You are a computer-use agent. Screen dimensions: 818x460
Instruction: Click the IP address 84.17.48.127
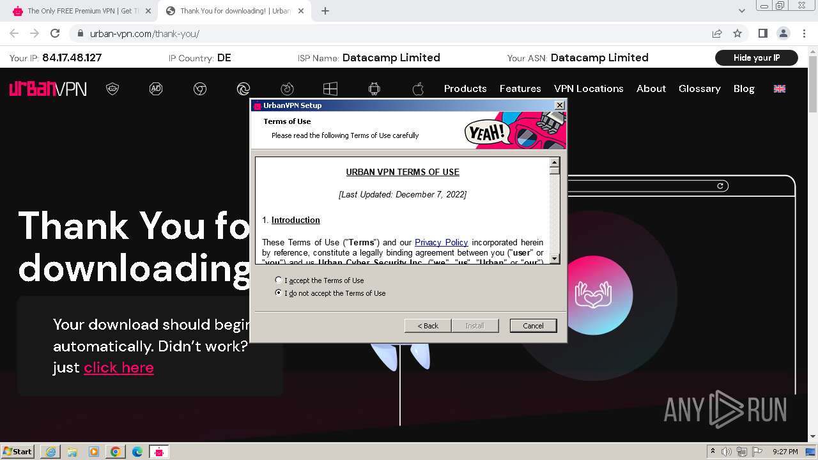pos(72,57)
